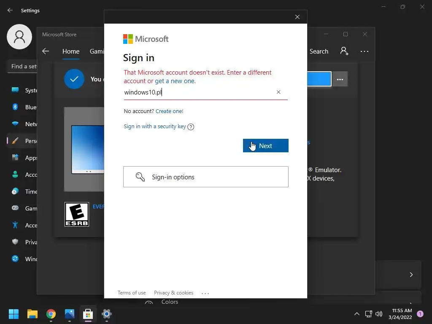Screen dimensions: 432x324
Task: Click the blue action button in the Store app page
Action: point(319,79)
